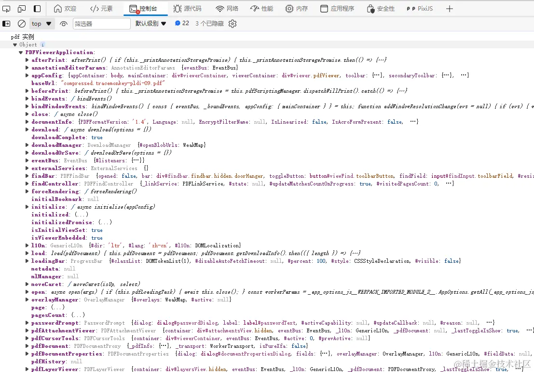Expand the afterPrint property
Viewport: 534px width, 372px height.
click(x=27, y=60)
